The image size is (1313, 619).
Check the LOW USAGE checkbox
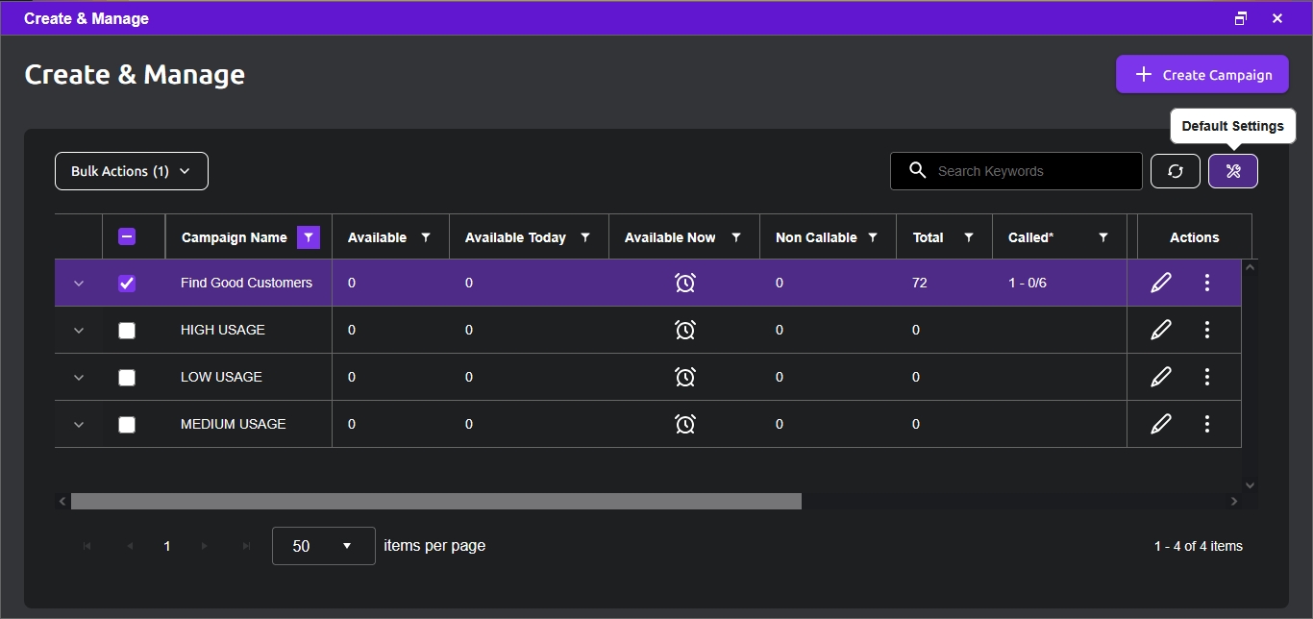pyautogui.click(x=127, y=378)
